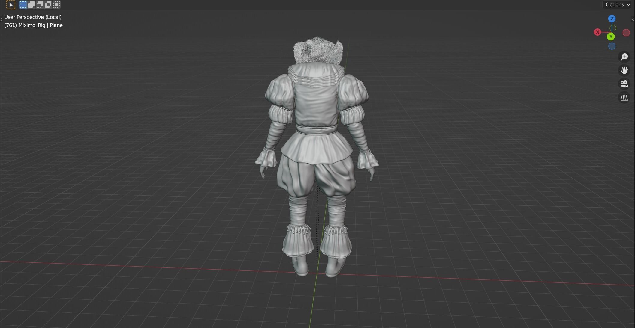Click the red X axis gizmo

pos(597,32)
